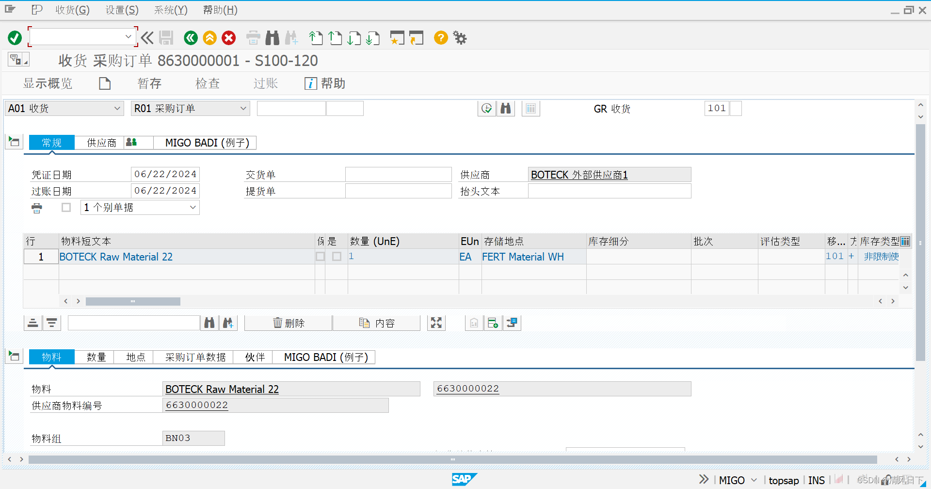Viewport: 931px width, 489px height.
Task: Click the 凭证日期 document date field
Action: coord(165,175)
